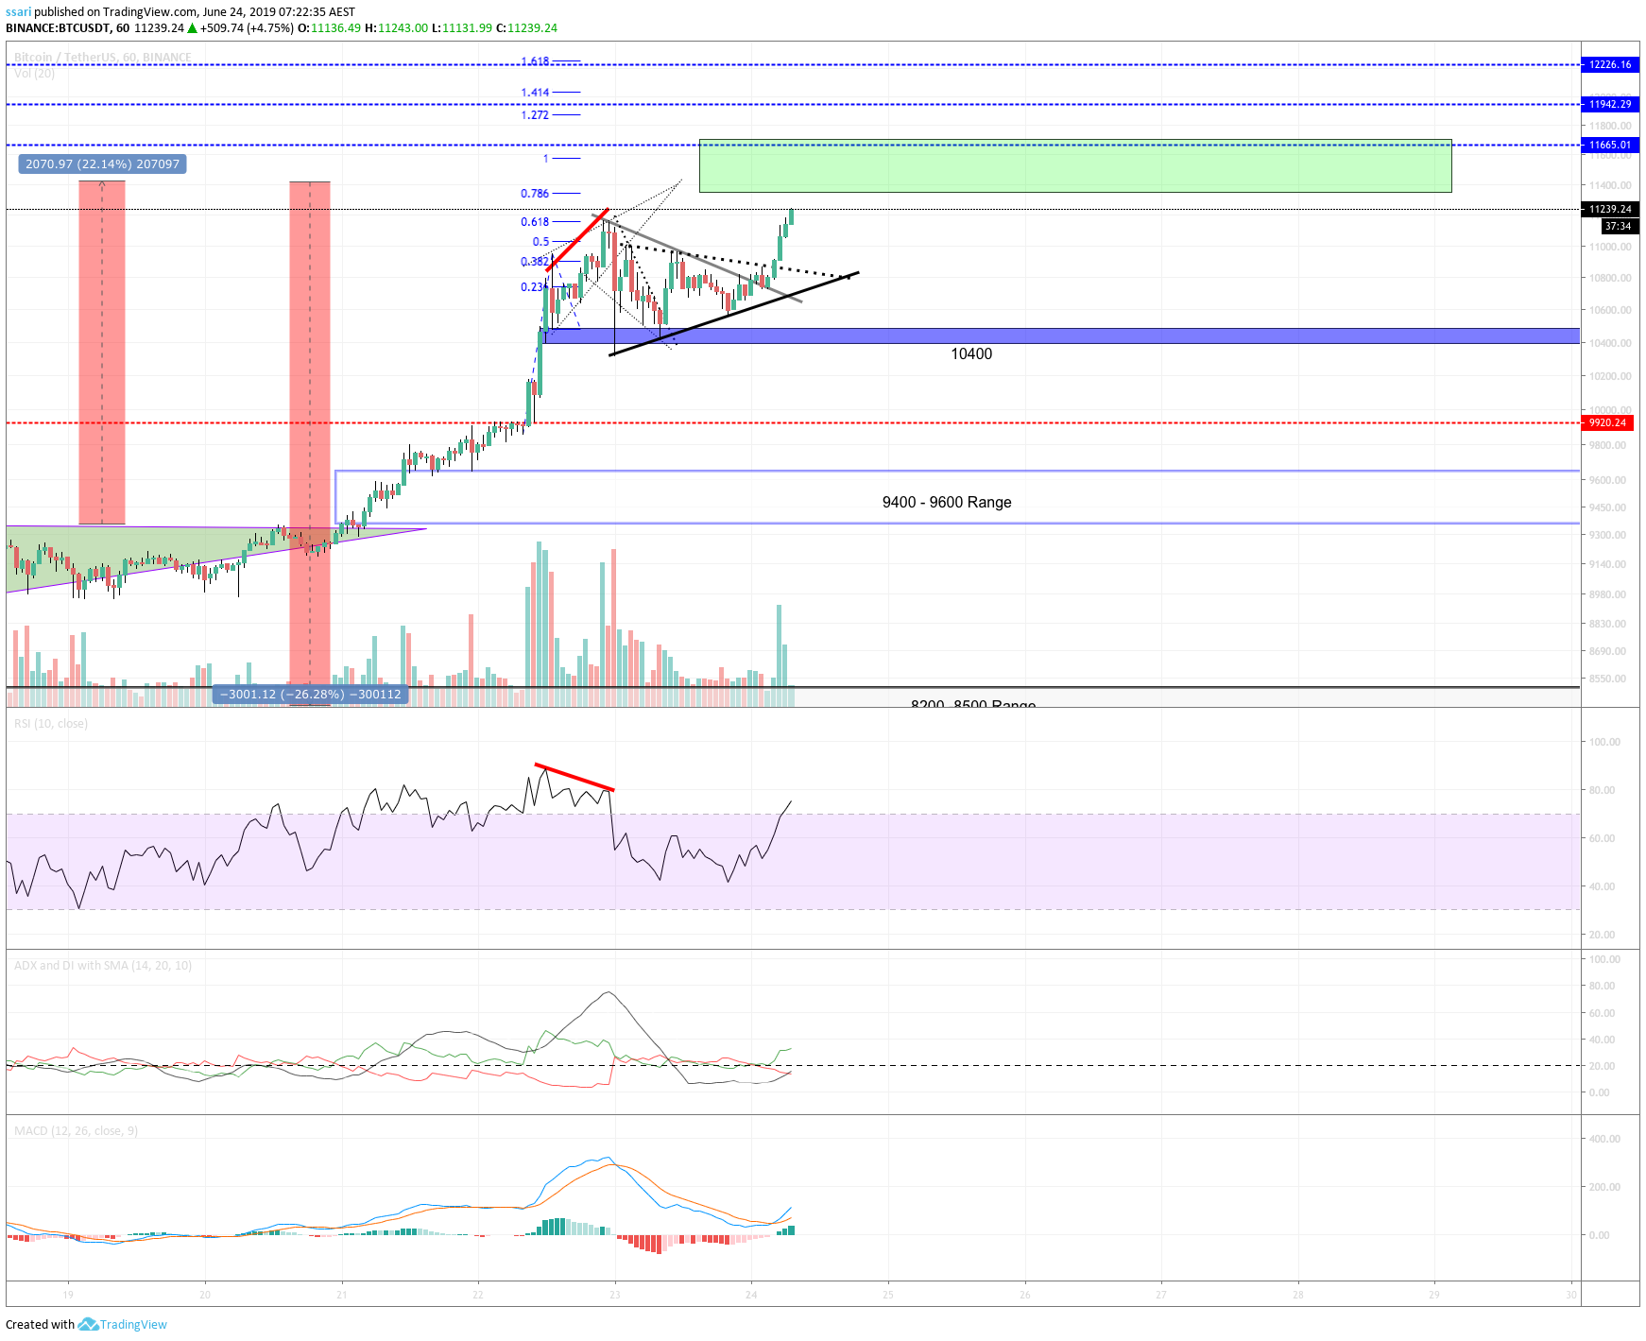The width and height of the screenshot is (1646, 1341).
Task: Open the TradingView link in footer
Action: click(133, 1324)
